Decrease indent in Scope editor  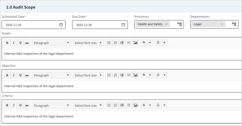[129, 43]
